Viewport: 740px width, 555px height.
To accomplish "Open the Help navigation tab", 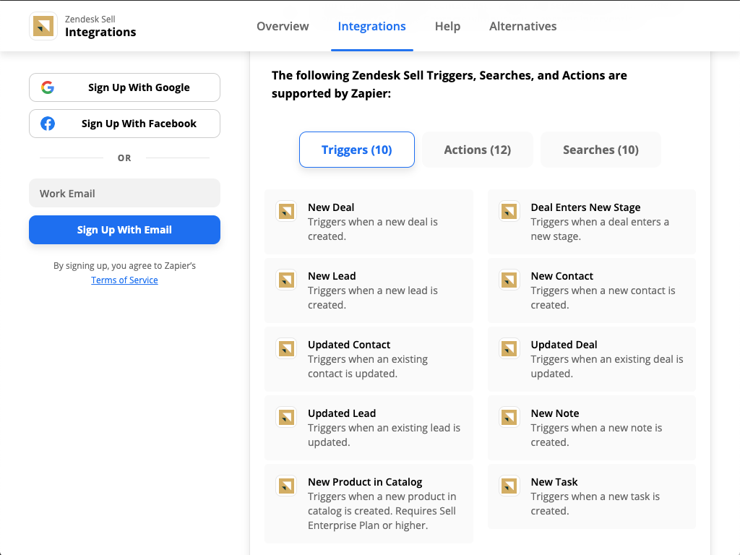I will pyautogui.click(x=447, y=26).
